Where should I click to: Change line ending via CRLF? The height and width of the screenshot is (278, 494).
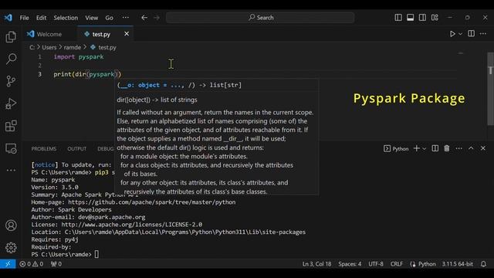point(396,264)
